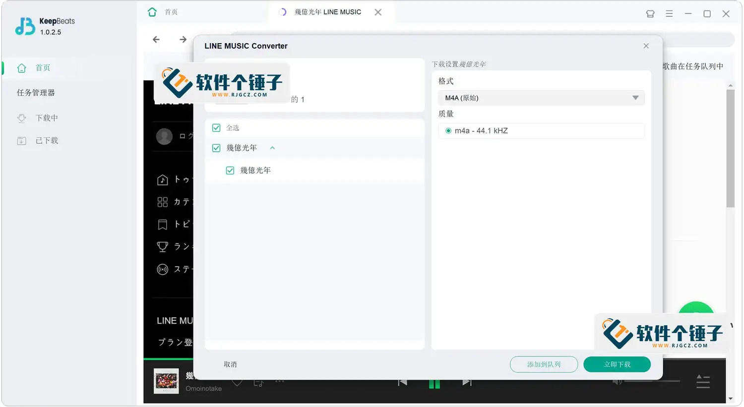Select the m4a - 44.1 kHZ radio button
744x407 pixels.
pos(448,130)
